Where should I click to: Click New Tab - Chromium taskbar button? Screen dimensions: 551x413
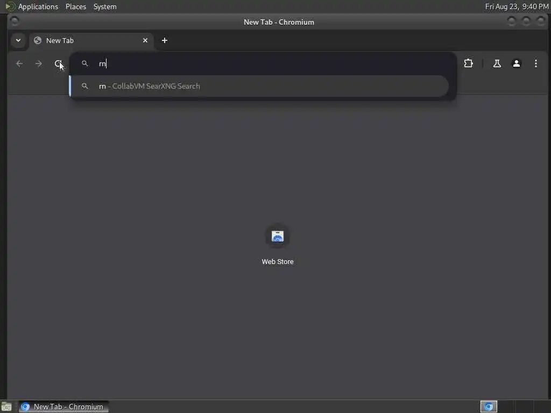pos(63,407)
